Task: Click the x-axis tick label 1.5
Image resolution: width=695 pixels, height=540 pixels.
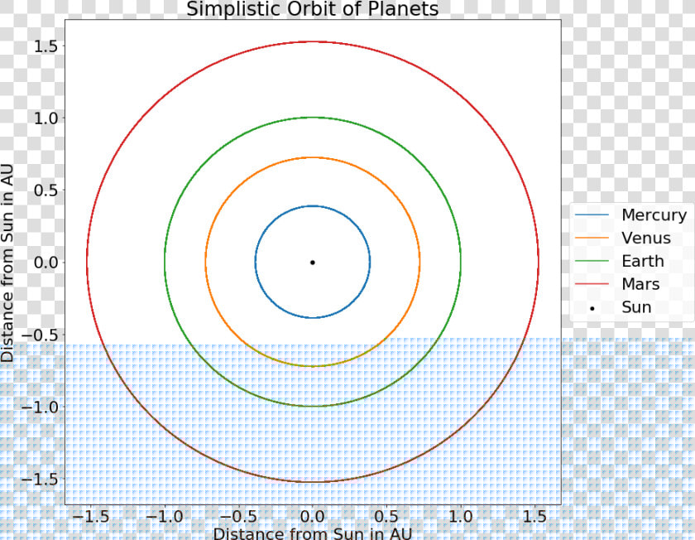Action: click(x=534, y=516)
